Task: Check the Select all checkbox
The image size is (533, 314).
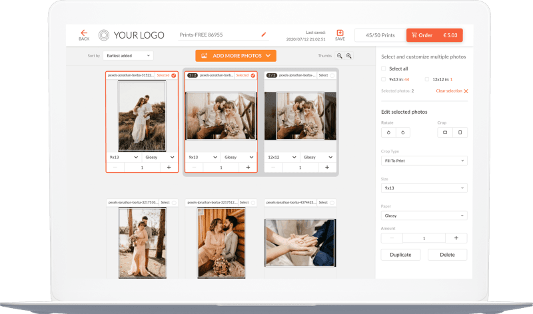Action: (x=384, y=69)
